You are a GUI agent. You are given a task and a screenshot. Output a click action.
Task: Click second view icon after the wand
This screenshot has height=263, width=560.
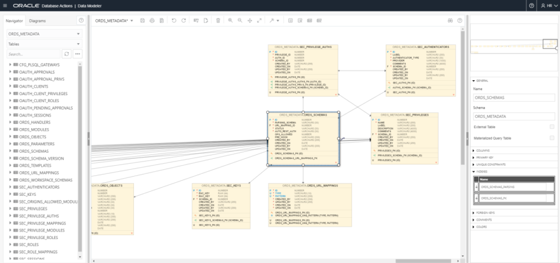point(300,21)
